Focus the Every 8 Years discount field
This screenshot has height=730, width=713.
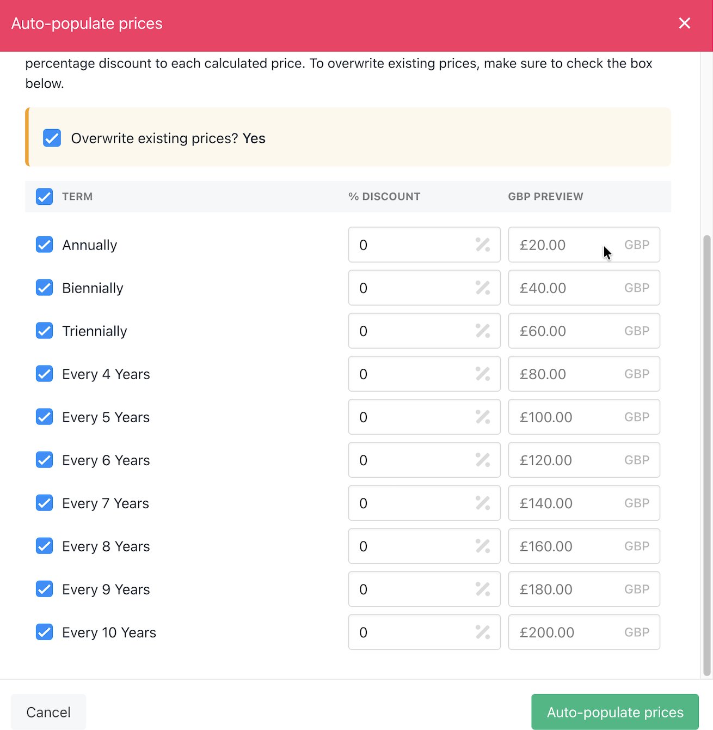425,546
